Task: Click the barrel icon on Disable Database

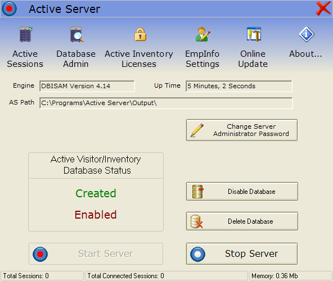Action: pyautogui.click(x=198, y=192)
